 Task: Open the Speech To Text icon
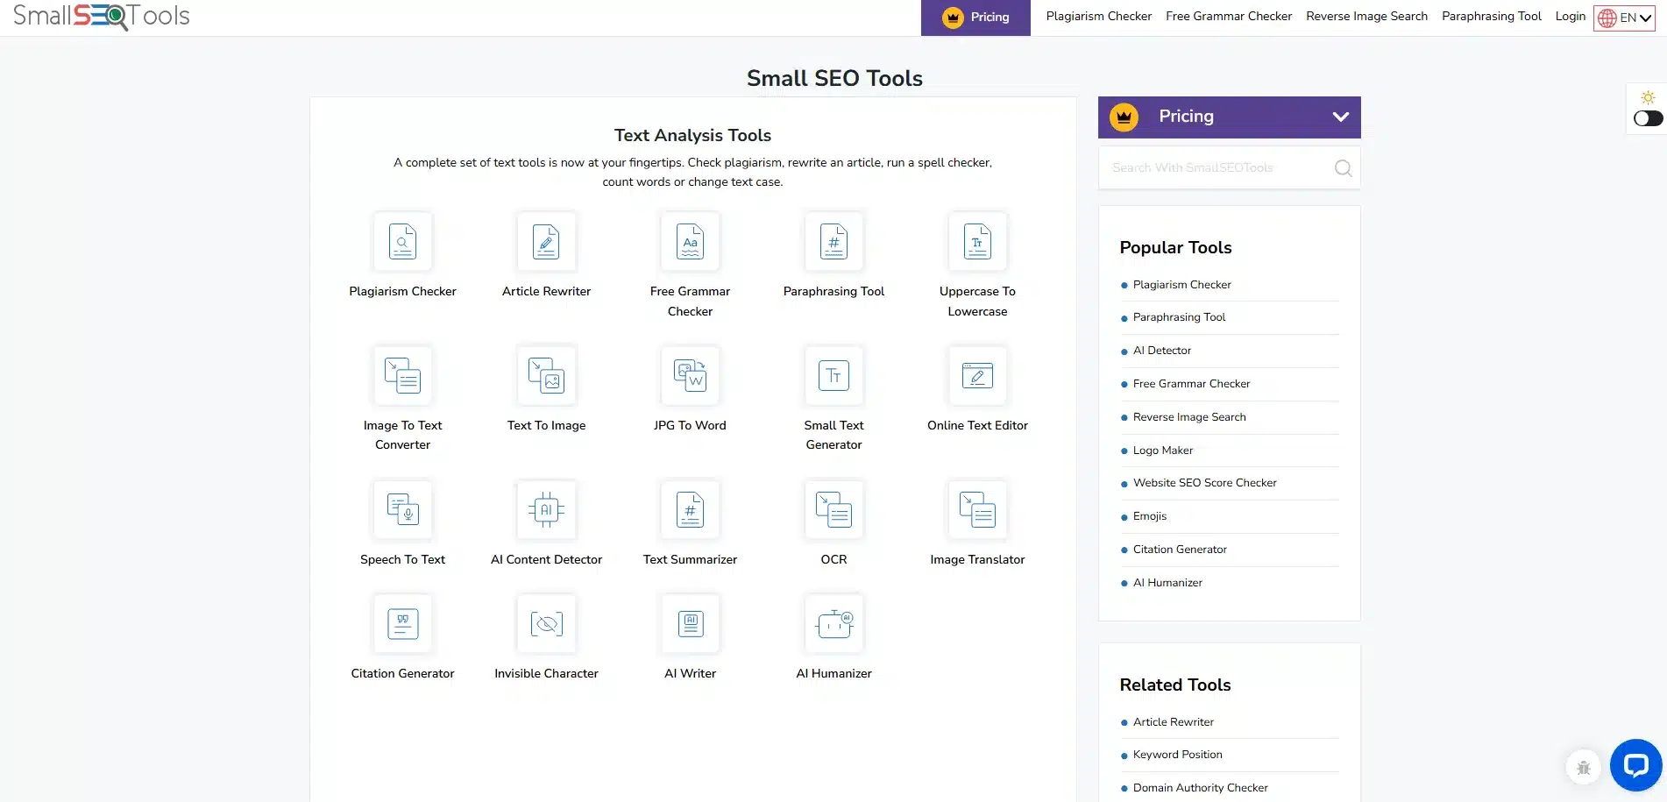pyautogui.click(x=402, y=510)
